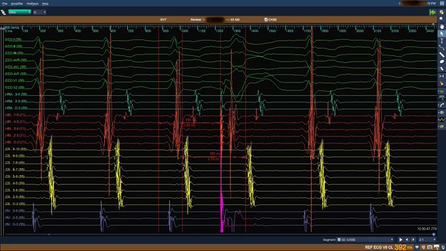Click the 1000 ms ruler tick label

click(x=184, y=31)
